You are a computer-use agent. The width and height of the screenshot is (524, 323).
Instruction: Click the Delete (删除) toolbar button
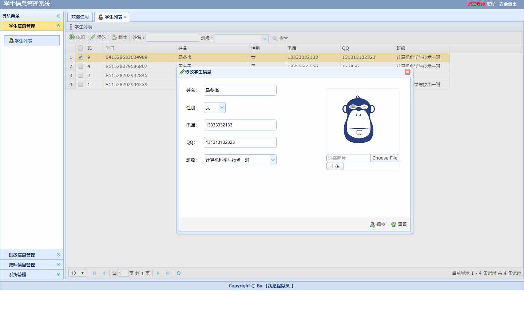point(119,37)
